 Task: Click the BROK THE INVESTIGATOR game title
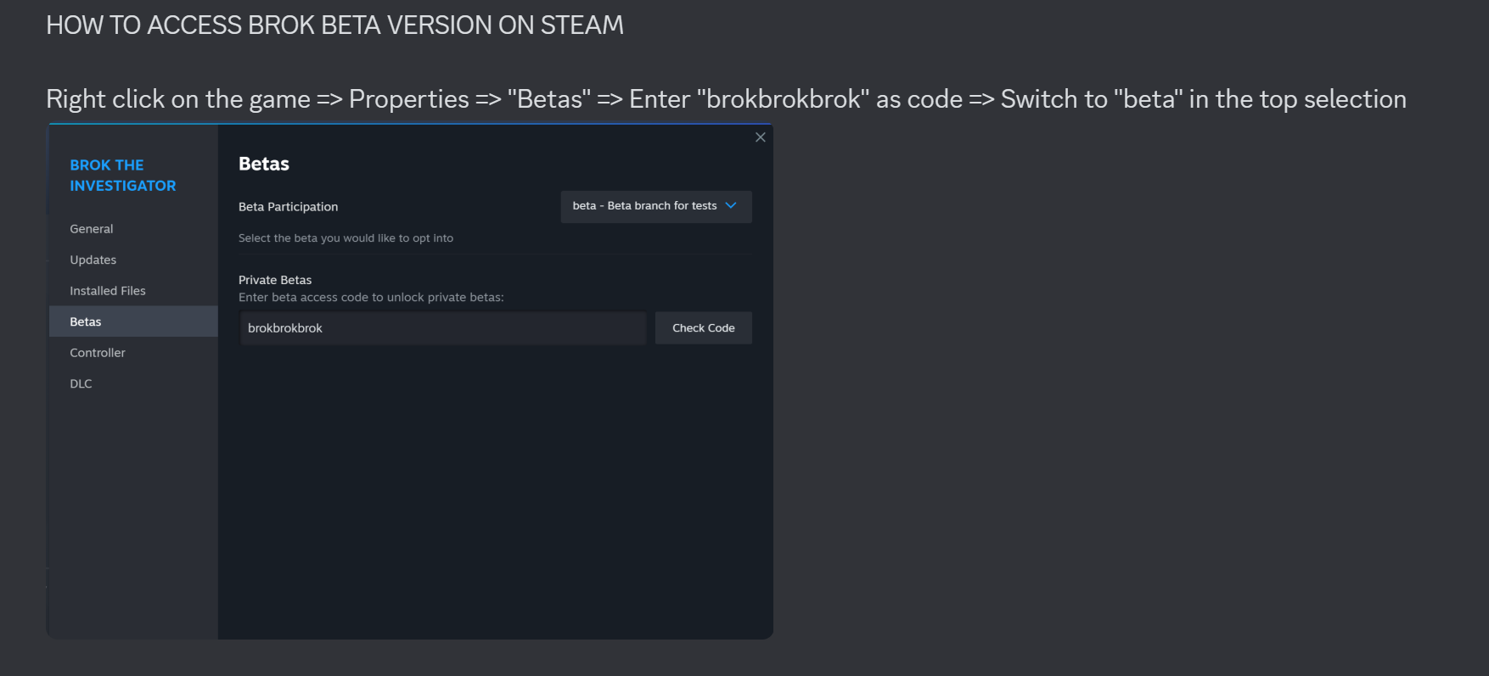pyautogui.click(x=123, y=176)
